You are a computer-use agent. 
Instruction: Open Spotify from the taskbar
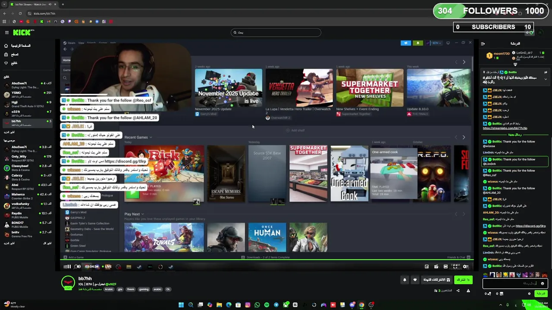[x=267, y=305]
